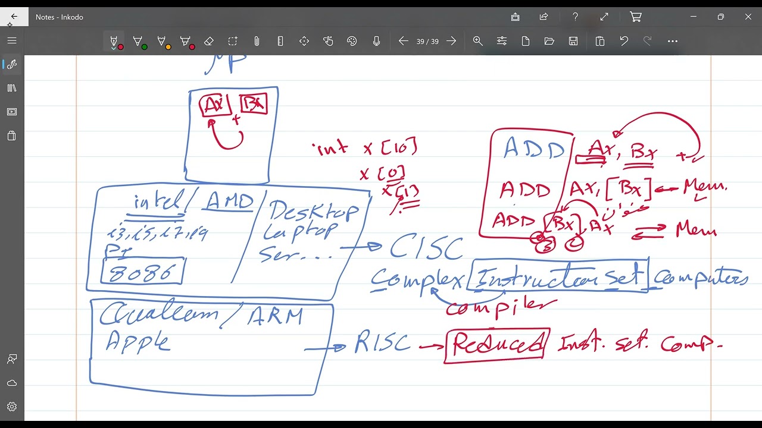This screenshot has width=762, height=428.
Task: Click the microphone recording icon
Action: coord(376,41)
